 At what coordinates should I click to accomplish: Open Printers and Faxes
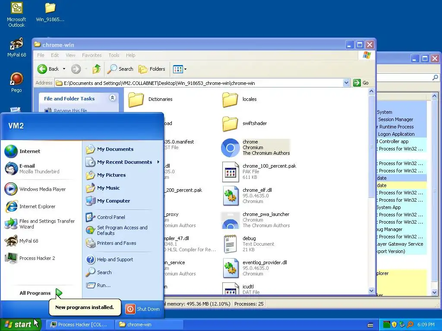coord(111,243)
